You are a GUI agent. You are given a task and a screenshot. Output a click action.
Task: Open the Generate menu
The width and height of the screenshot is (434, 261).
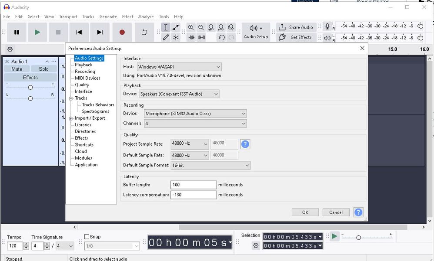point(108,16)
